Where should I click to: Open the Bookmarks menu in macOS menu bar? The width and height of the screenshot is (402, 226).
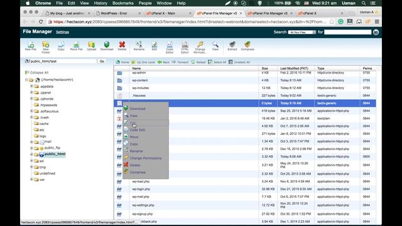[x=123, y=3]
